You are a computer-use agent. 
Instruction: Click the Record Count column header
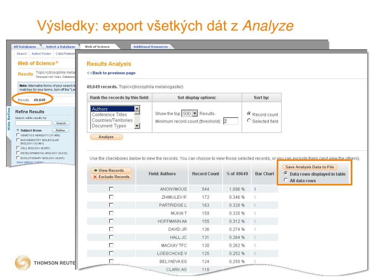click(206, 174)
